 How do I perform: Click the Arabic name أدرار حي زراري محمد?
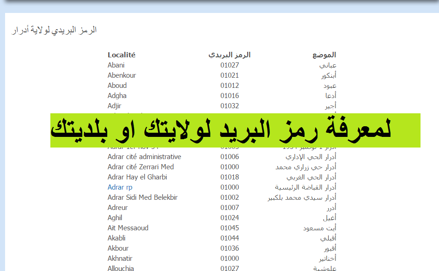(306, 167)
